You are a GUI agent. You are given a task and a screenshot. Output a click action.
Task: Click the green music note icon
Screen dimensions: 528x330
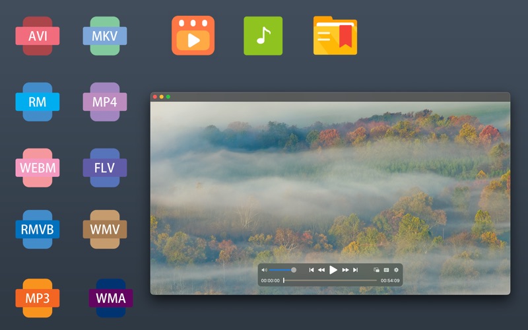(x=263, y=36)
